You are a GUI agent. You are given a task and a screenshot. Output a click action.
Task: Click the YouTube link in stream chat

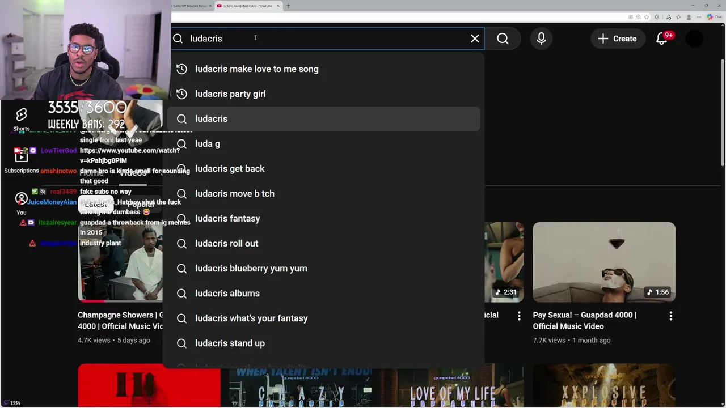(129, 155)
